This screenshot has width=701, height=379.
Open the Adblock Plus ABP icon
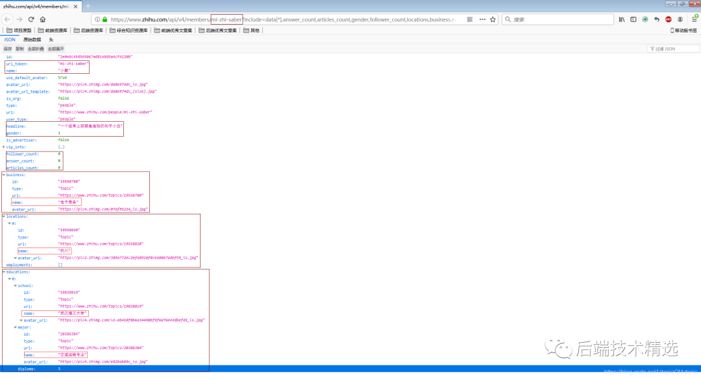coord(669,19)
